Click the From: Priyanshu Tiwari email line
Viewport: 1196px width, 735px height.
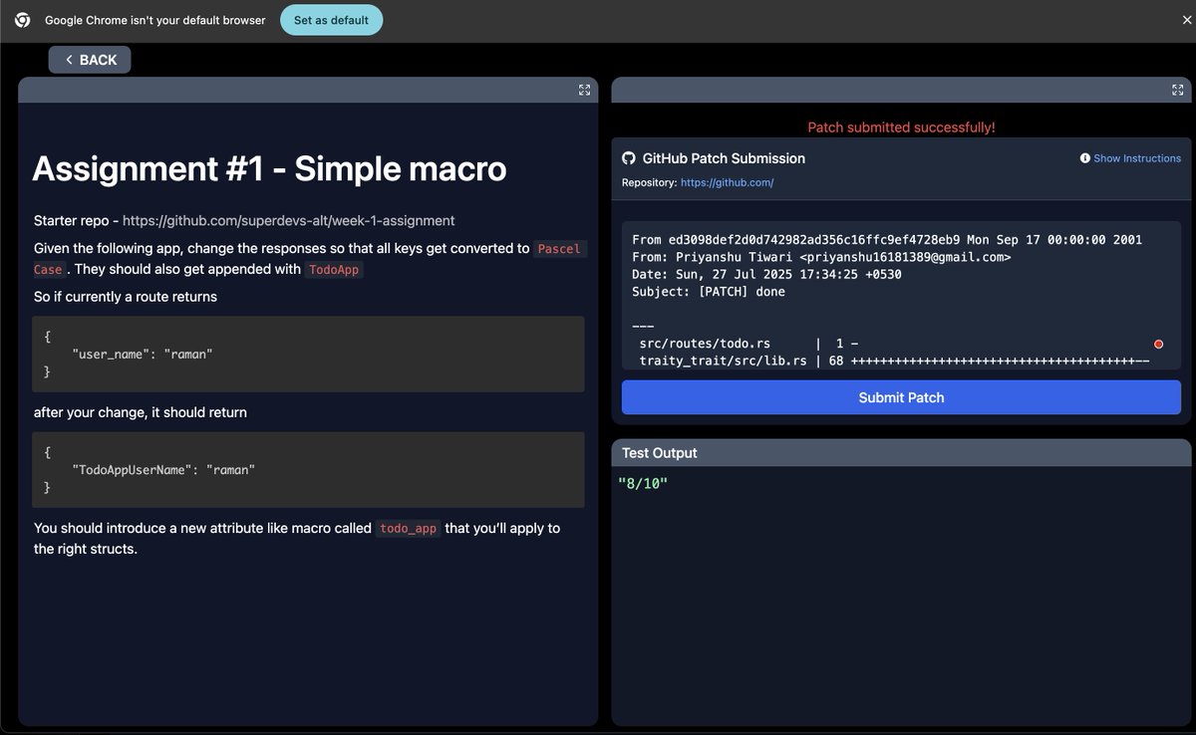821,257
